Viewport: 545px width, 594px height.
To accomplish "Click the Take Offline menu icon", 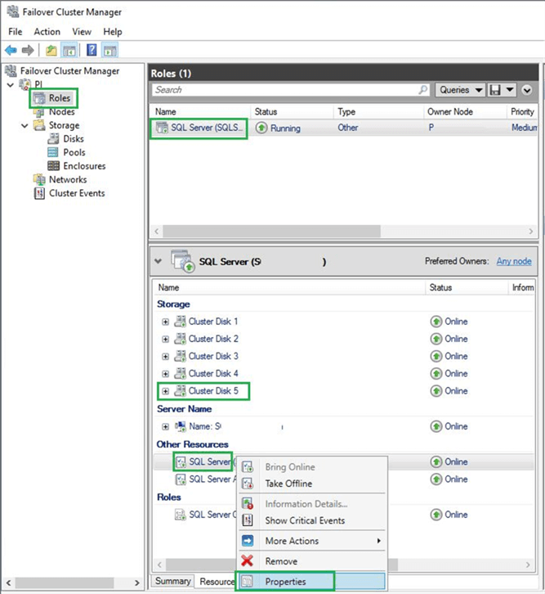I will [x=248, y=484].
